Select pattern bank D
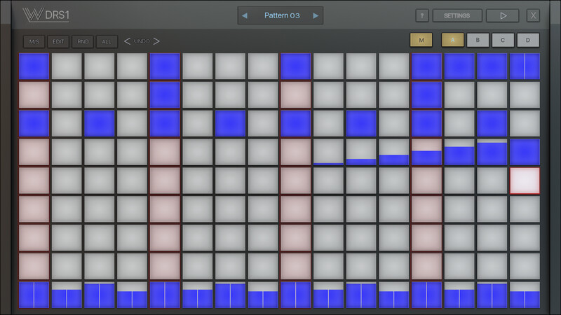This screenshot has width=561, height=315. pos(528,40)
